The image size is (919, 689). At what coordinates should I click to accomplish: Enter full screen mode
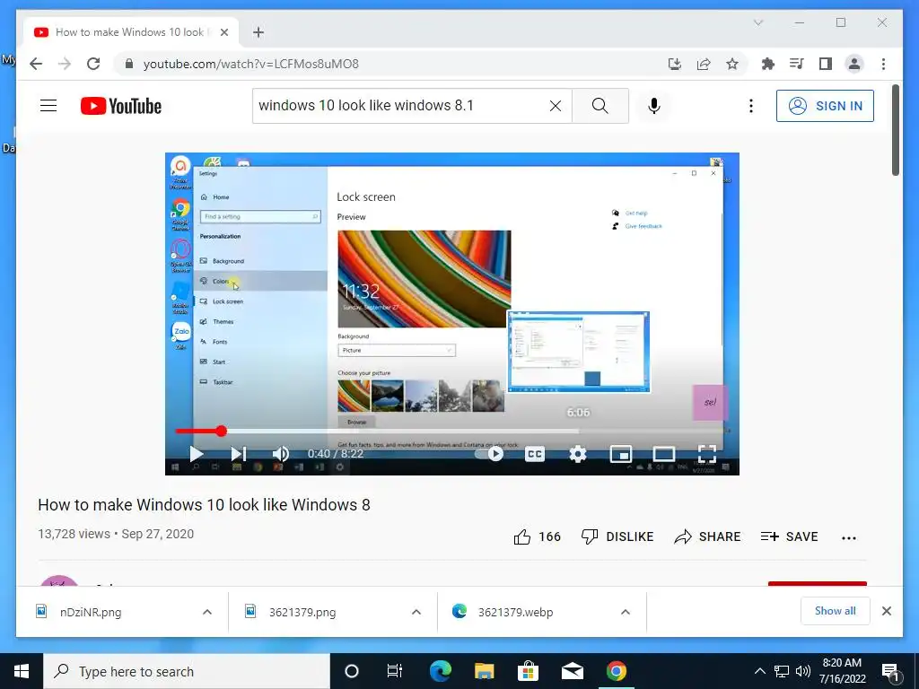707,454
